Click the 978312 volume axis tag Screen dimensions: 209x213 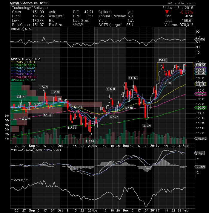tap(201, 139)
